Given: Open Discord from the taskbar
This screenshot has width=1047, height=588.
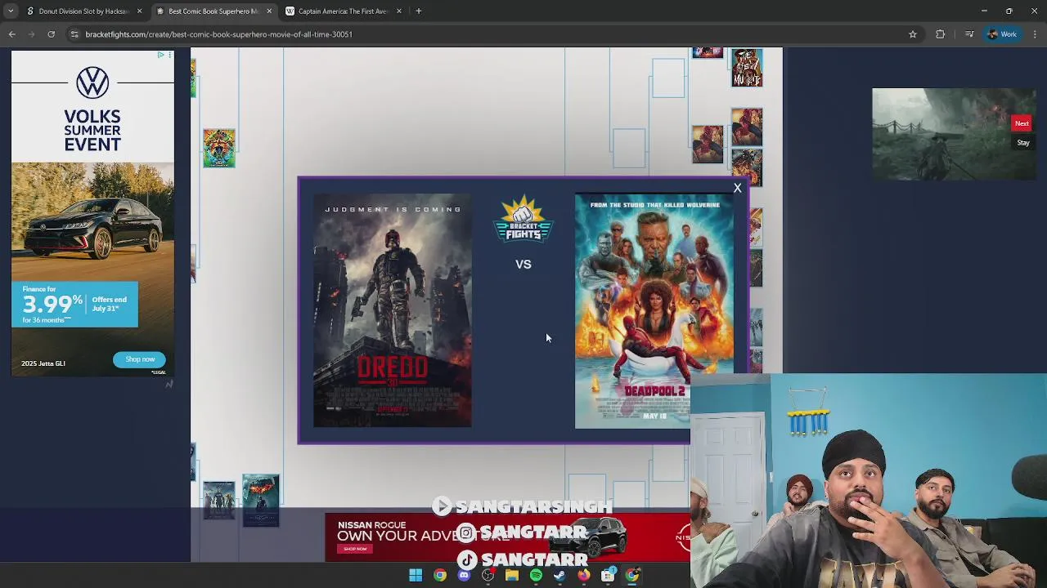Looking at the screenshot, I should [x=464, y=576].
